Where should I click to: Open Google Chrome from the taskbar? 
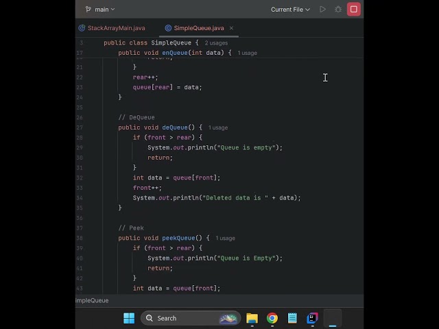(272, 318)
